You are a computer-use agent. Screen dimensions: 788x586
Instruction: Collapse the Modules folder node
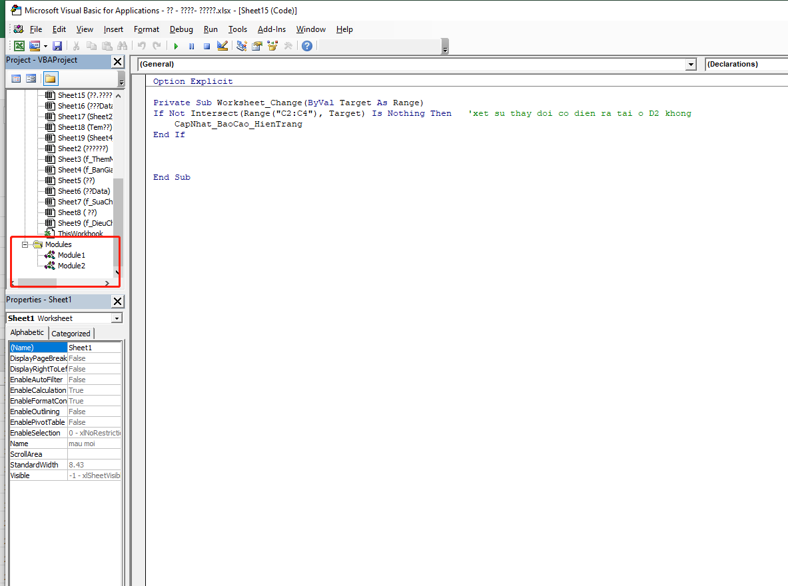(x=25, y=244)
